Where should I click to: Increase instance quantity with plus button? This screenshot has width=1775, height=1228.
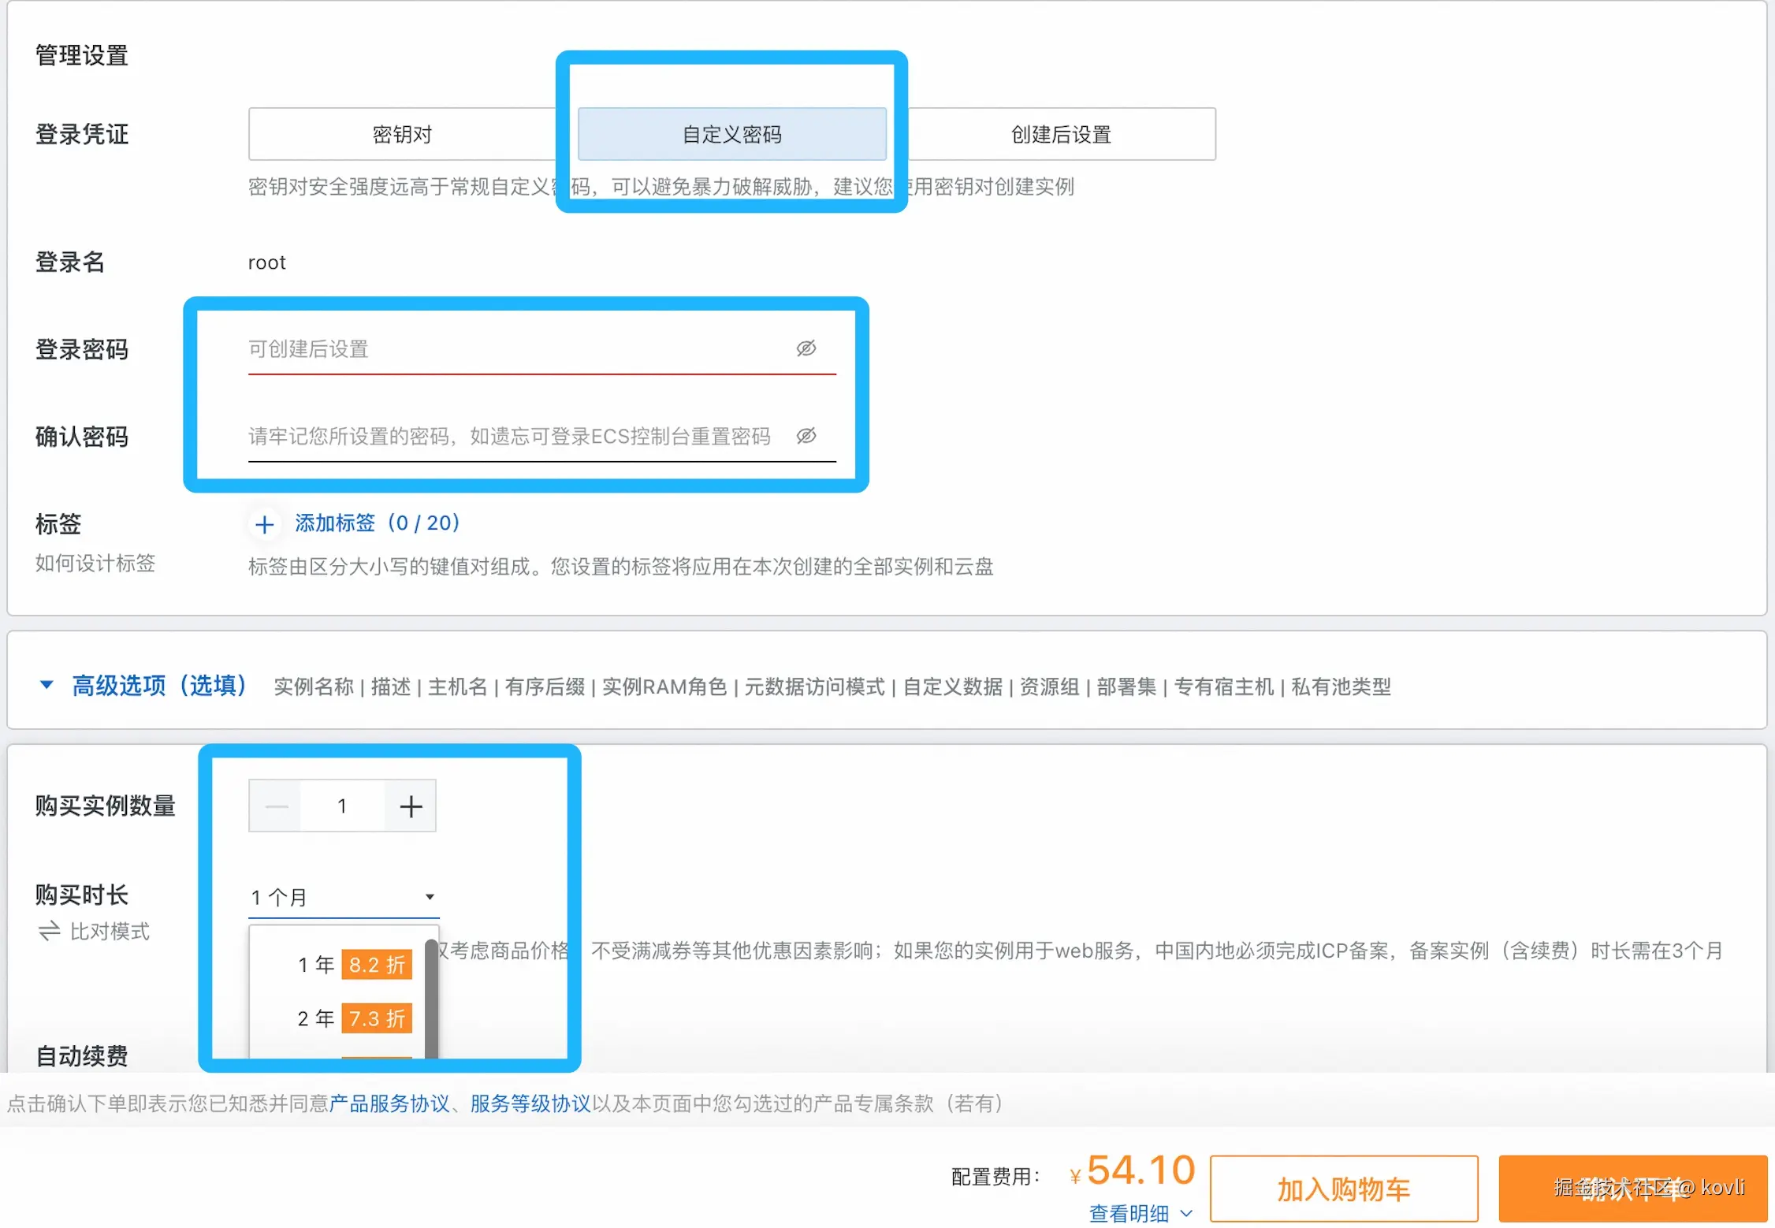click(x=411, y=806)
